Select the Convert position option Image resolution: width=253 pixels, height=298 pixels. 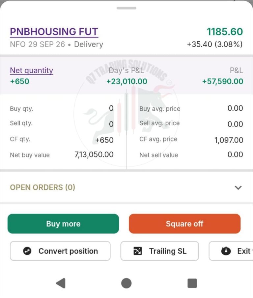coord(60,251)
